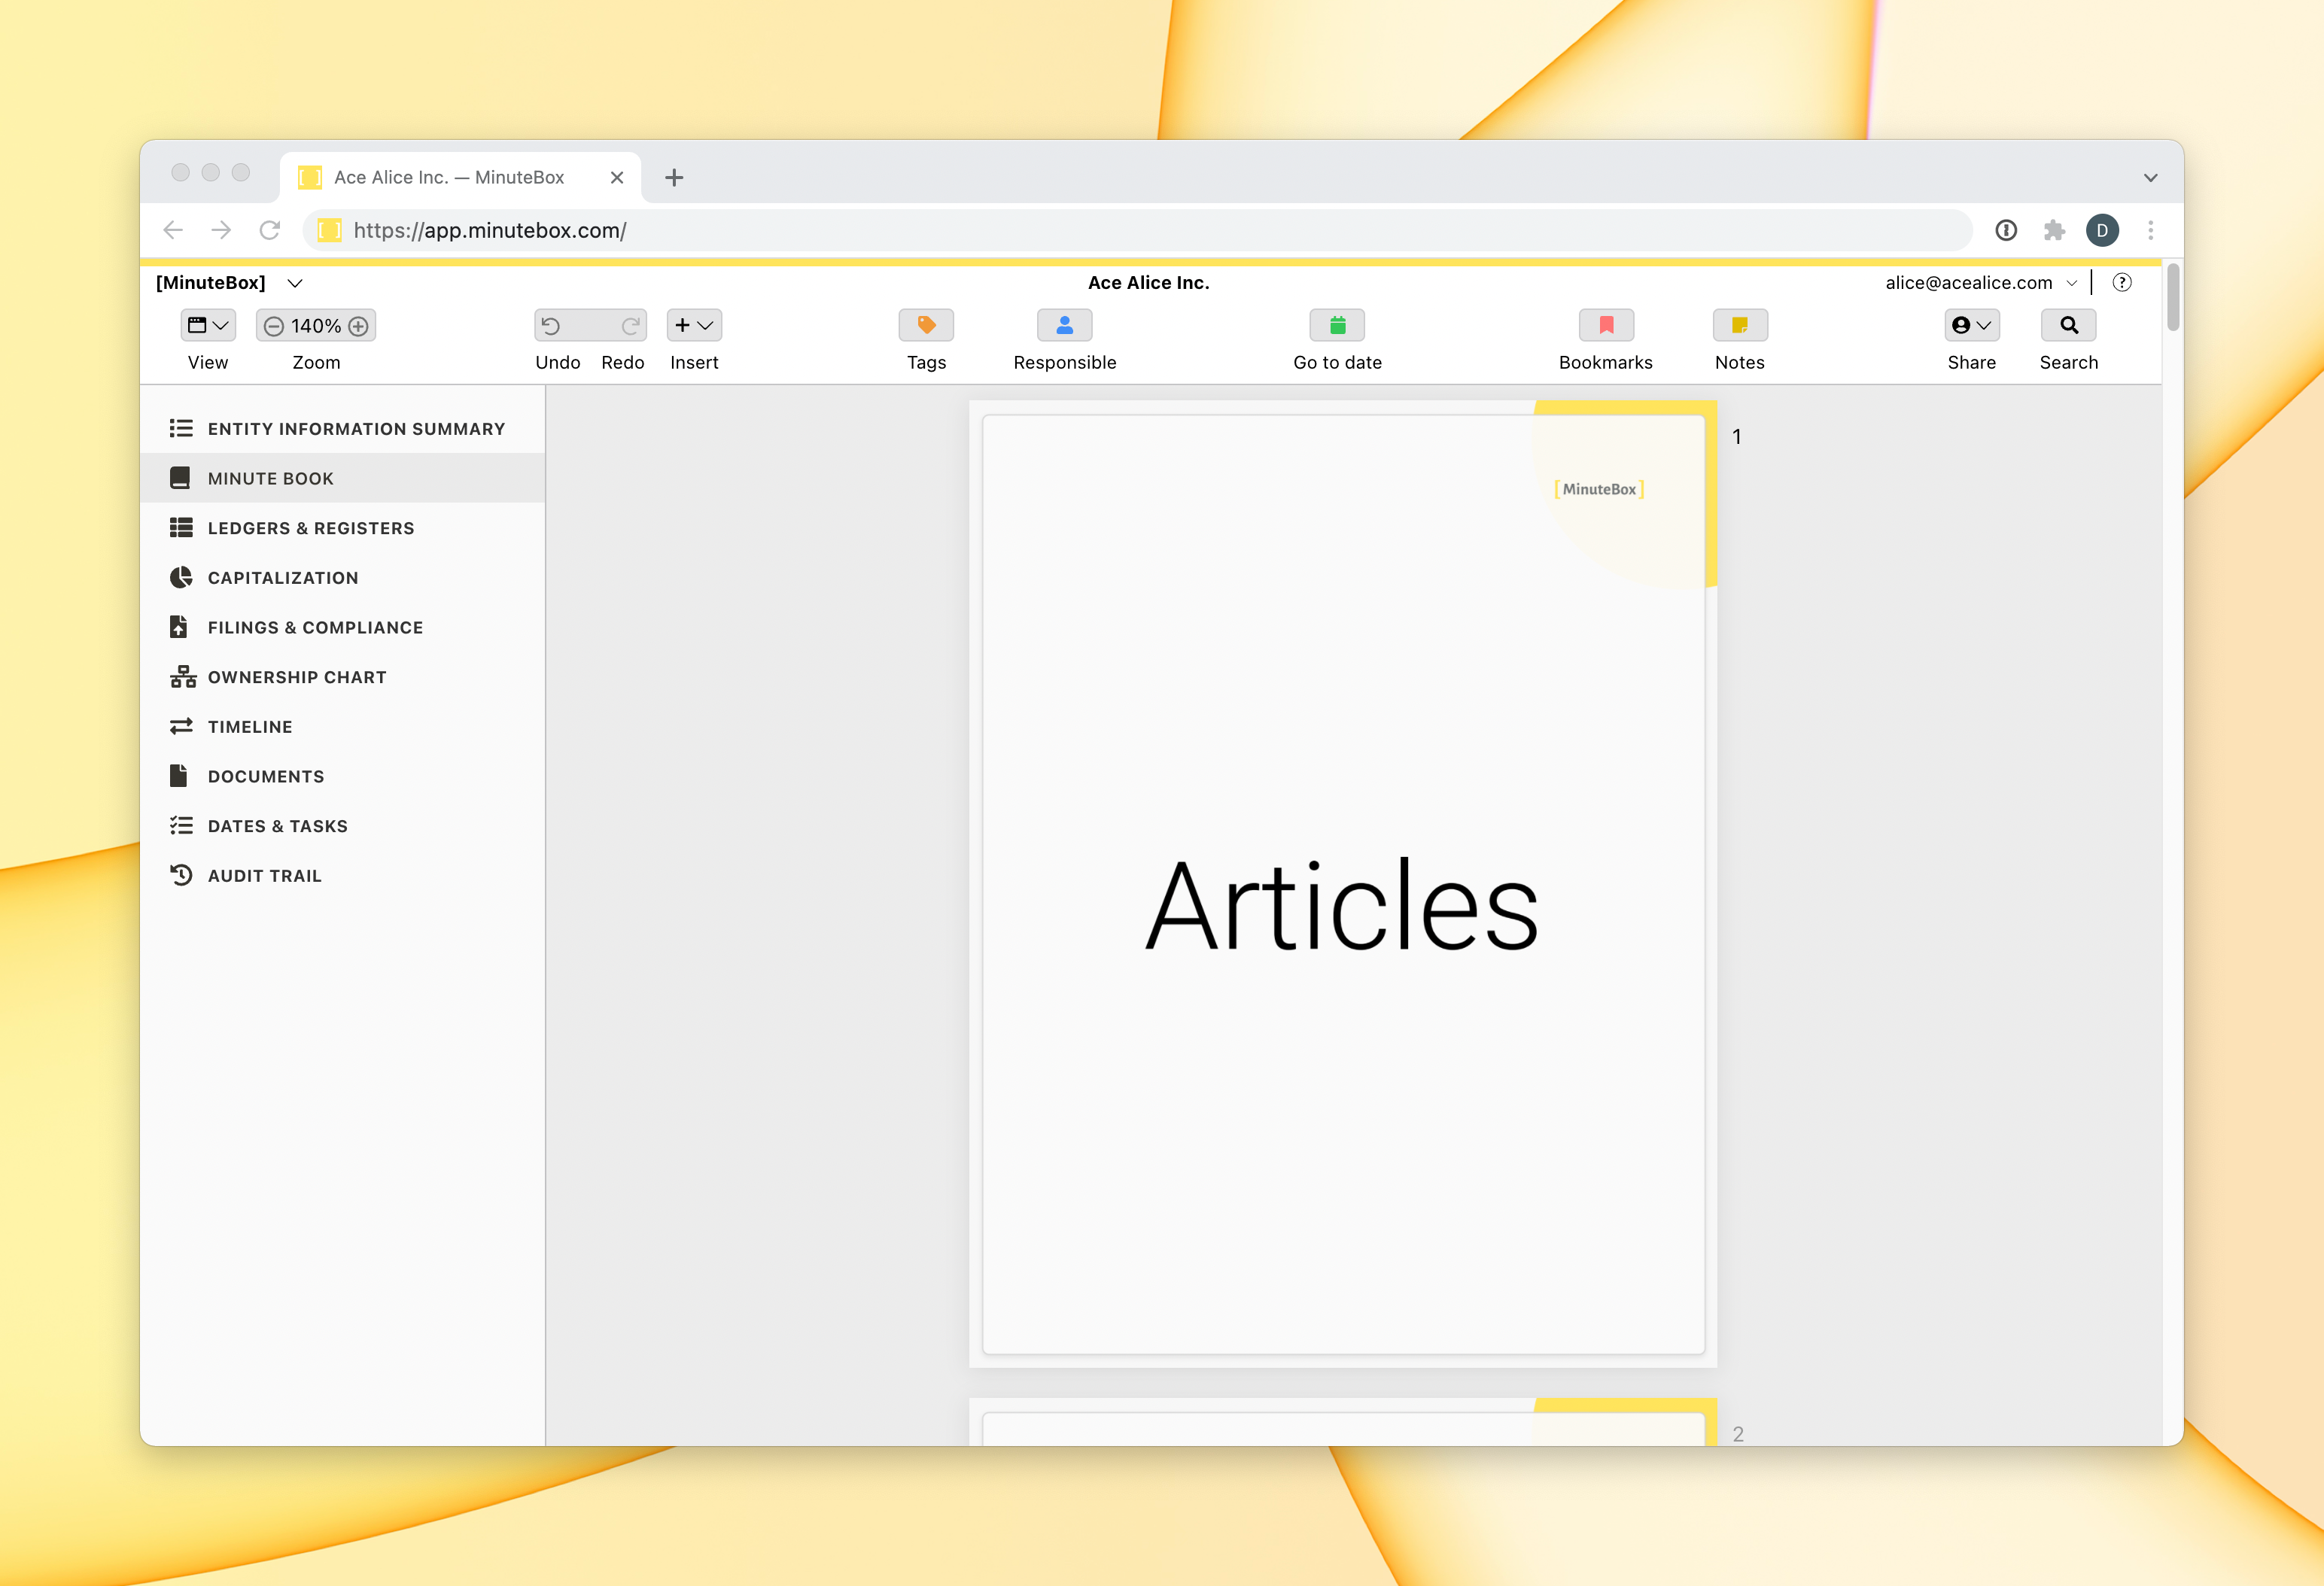This screenshot has height=1586, width=2324.
Task: Open the Share dropdown menu
Action: pyautogui.click(x=1971, y=325)
